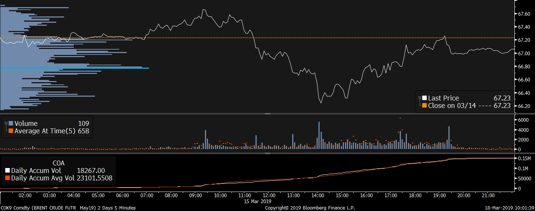Click the 66.80 price axis label

(x=524, y=66)
